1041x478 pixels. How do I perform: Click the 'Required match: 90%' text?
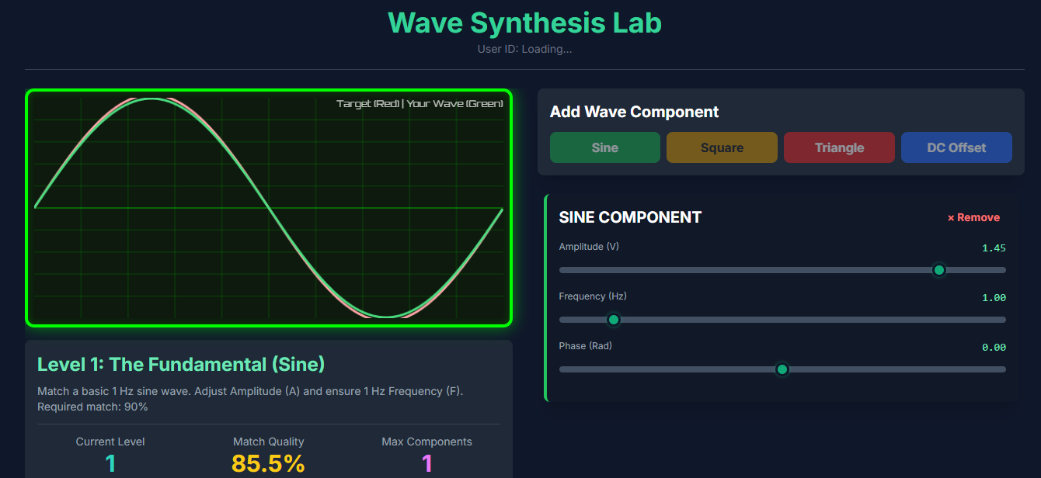tap(92, 407)
